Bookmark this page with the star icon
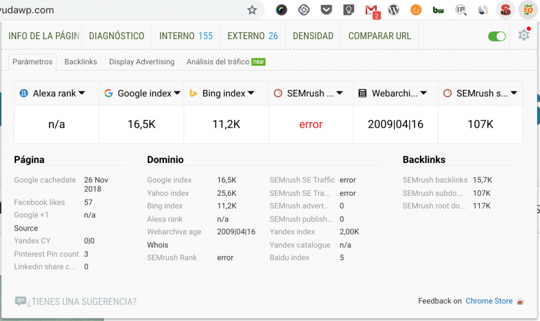The width and height of the screenshot is (540, 321). click(x=252, y=10)
